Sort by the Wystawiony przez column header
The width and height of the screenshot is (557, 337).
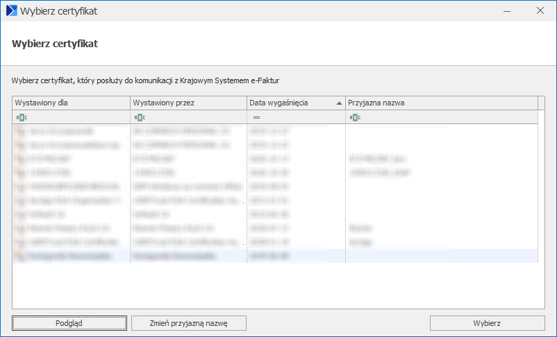point(188,103)
